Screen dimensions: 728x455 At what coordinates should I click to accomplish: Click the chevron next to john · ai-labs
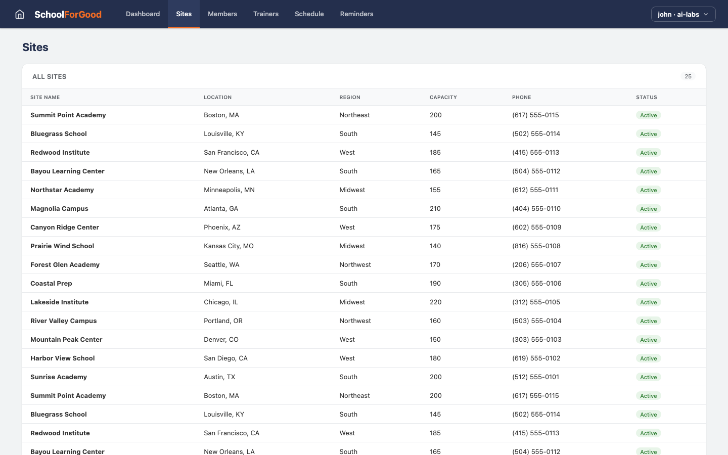pyautogui.click(x=706, y=14)
